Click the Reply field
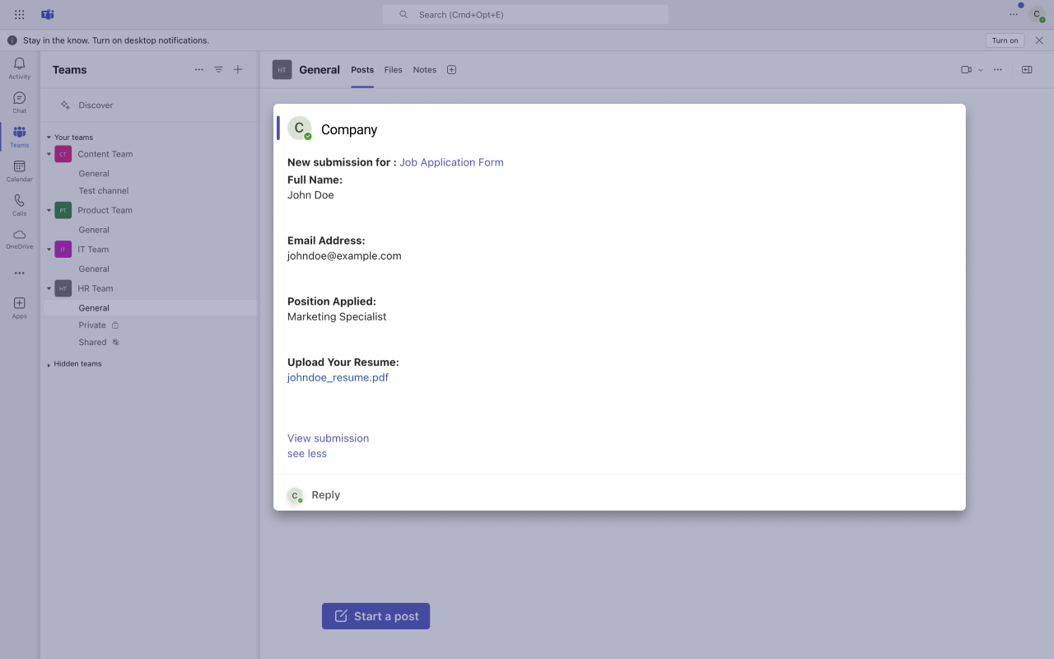 (x=326, y=494)
